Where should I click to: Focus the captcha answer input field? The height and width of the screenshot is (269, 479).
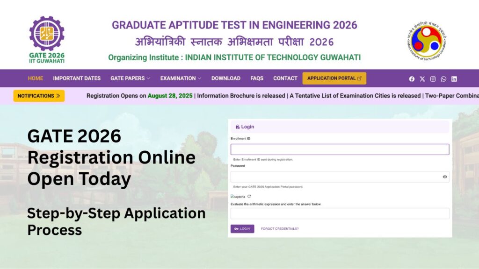coord(340,213)
